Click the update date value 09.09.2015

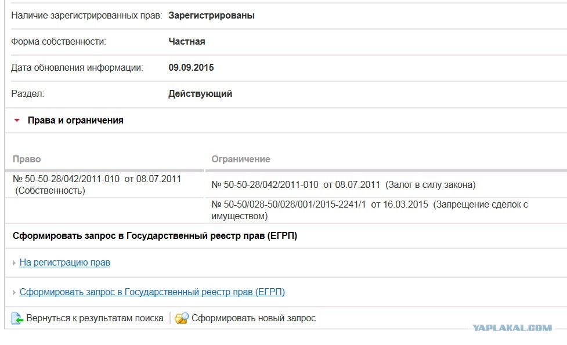point(191,68)
